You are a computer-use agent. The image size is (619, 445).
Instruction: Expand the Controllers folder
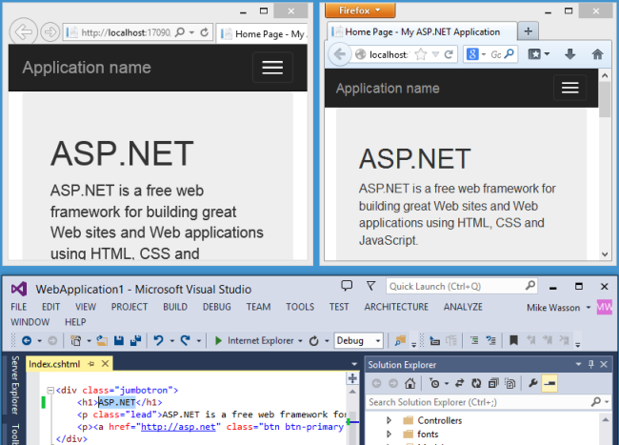[389, 420]
